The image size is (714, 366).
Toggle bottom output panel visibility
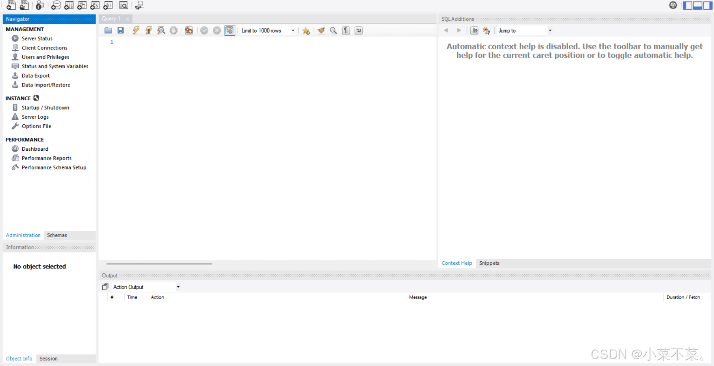tap(698, 5)
